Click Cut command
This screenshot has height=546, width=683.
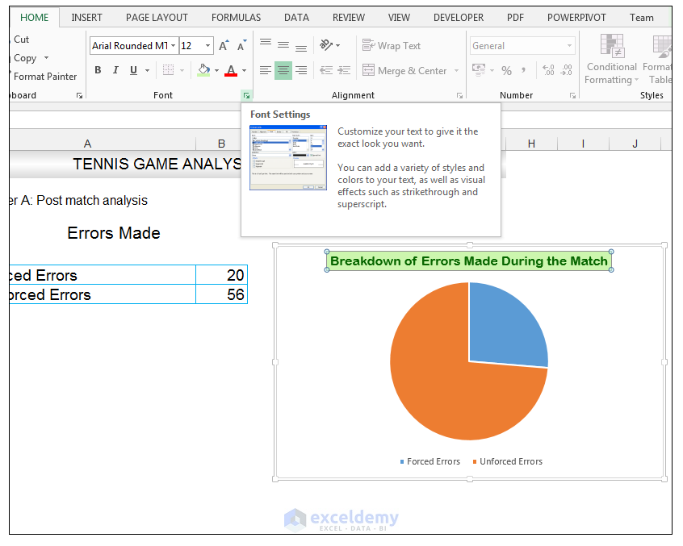pos(21,40)
